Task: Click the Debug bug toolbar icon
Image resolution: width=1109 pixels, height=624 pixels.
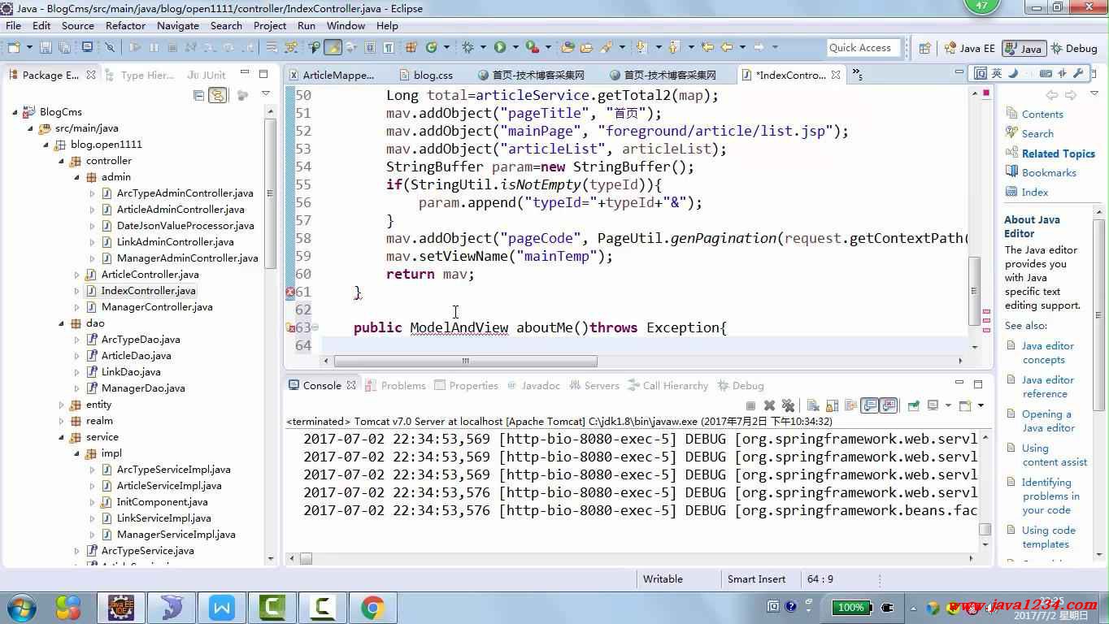Action: [x=468, y=47]
